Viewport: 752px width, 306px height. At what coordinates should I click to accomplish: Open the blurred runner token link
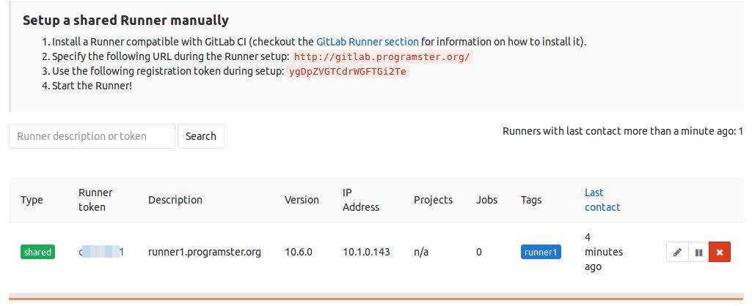tap(102, 252)
